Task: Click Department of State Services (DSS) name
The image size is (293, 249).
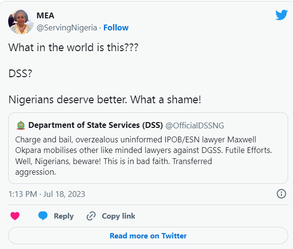Action: pos(95,125)
